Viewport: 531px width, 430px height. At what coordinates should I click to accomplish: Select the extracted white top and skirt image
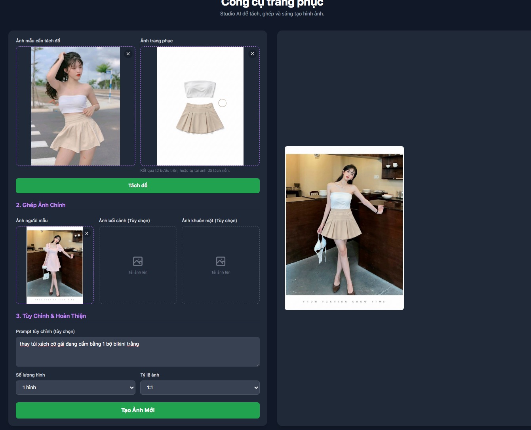[200, 106]
